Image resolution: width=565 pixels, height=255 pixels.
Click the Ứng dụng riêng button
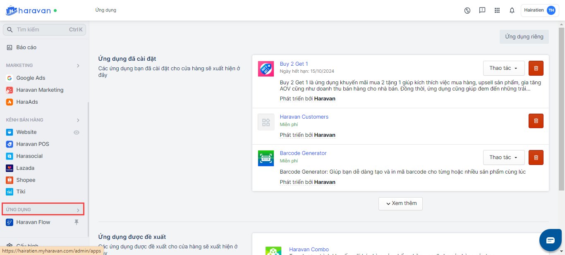coord(524,37)
